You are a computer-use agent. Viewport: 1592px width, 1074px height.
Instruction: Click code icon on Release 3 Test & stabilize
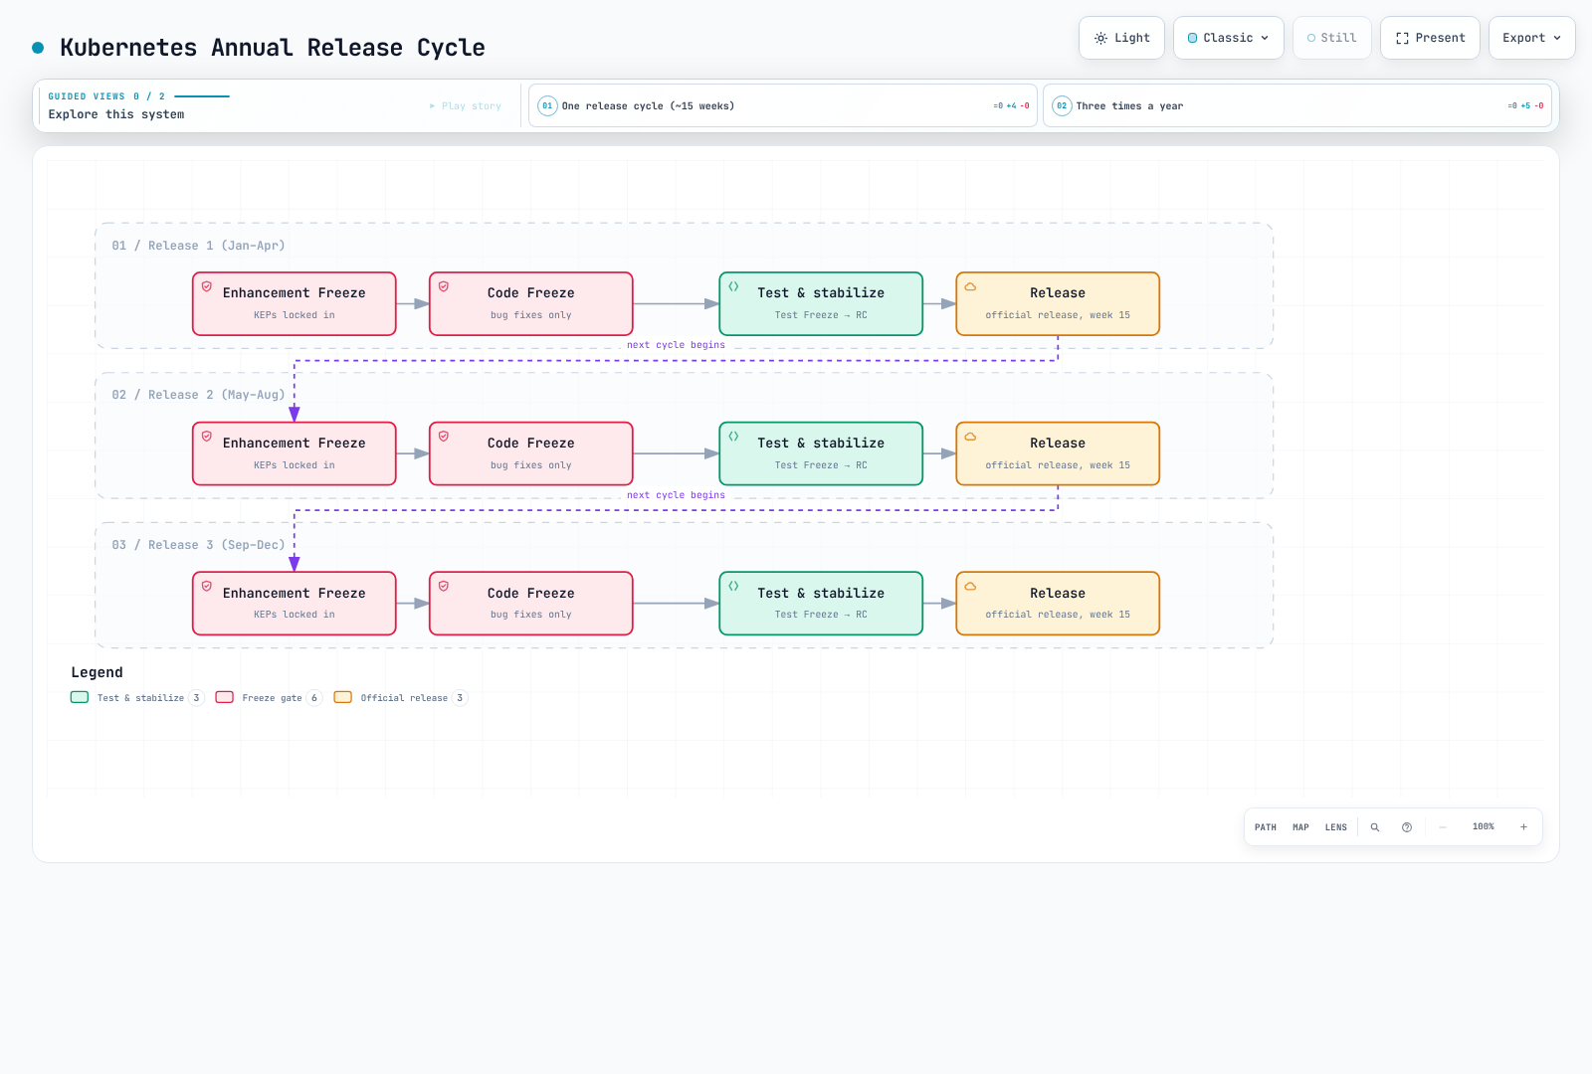733,587
